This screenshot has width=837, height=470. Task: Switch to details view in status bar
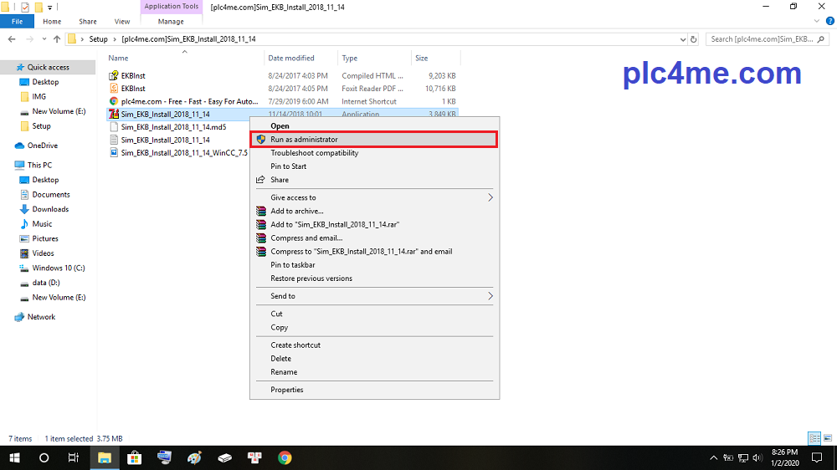point(814,438)
